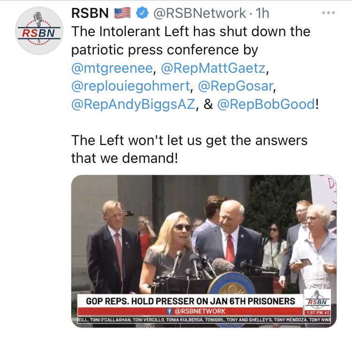Click the blue verified badge
The height and width of the screenshot is (337, 352).
(x=143, y=13)
